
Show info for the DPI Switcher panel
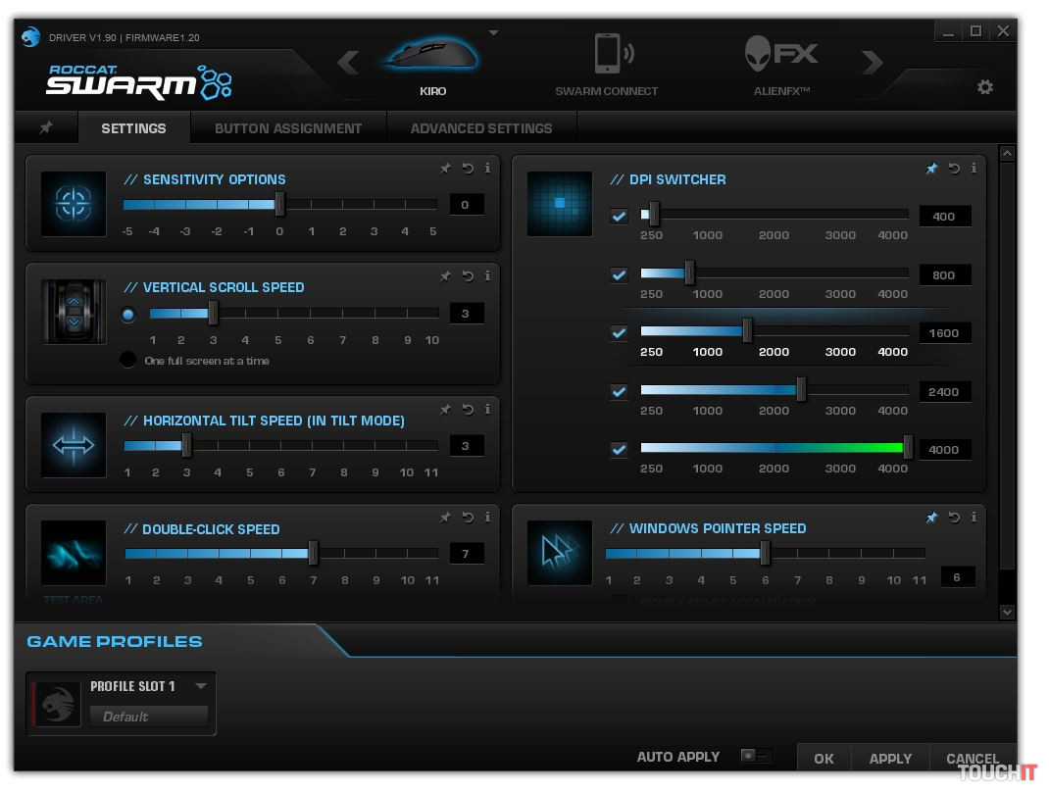pyautogui.click(x=974, y=169)
